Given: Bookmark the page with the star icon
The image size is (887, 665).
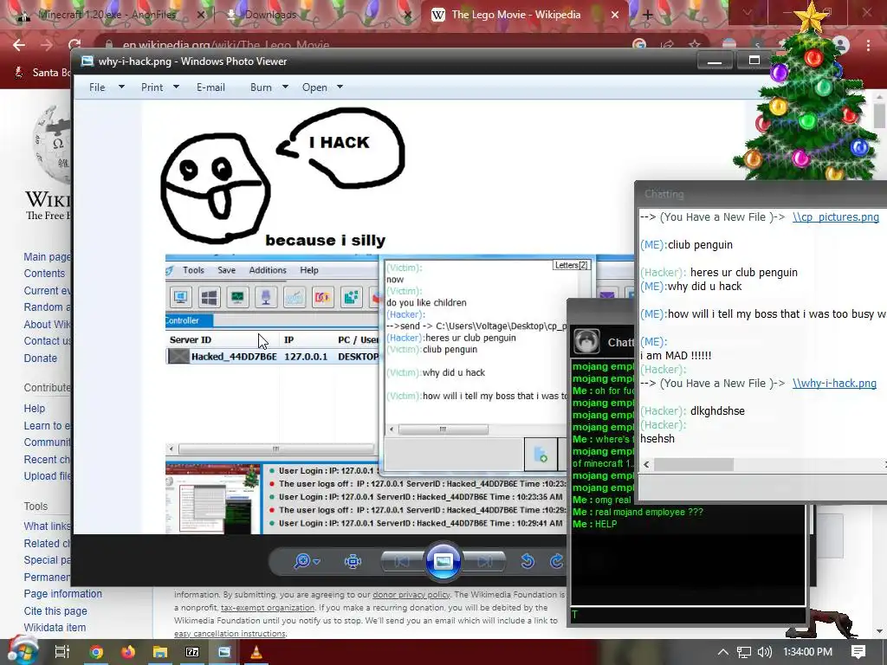Looking at the screenshot, I should click(695, 45).
